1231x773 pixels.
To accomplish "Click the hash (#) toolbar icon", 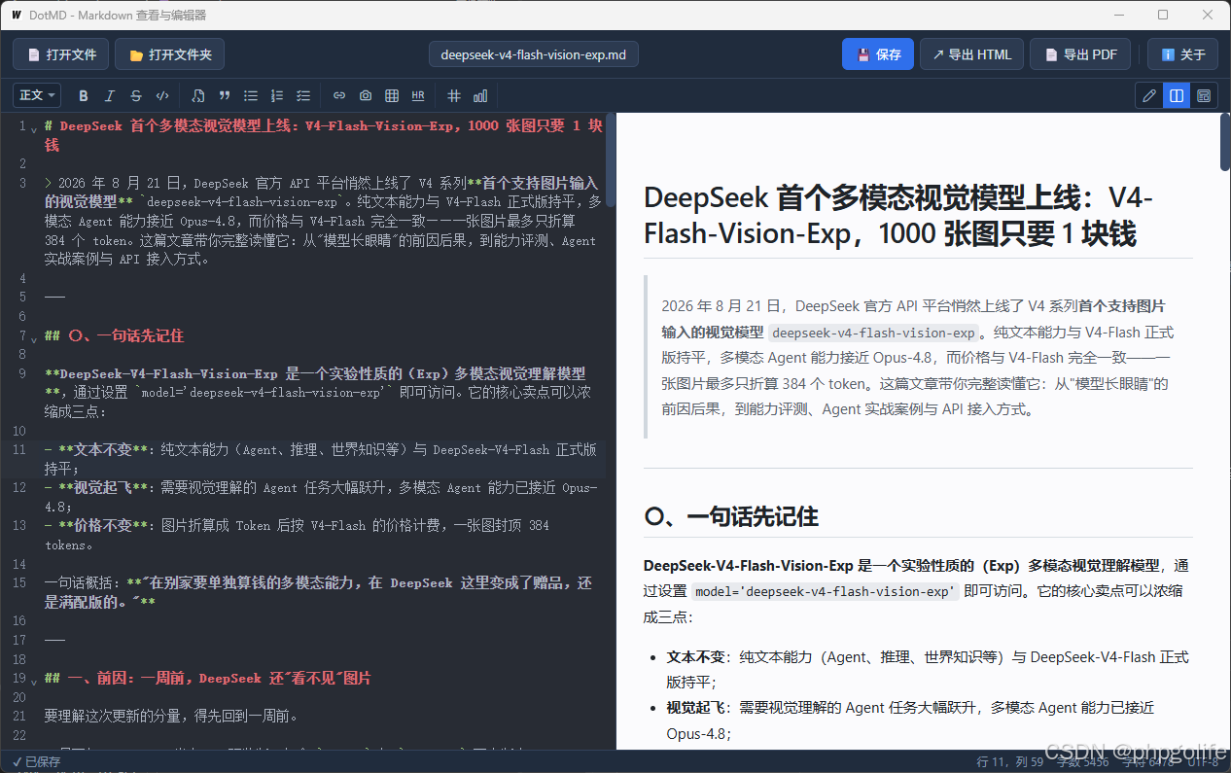I will click(x=454, y=95).
